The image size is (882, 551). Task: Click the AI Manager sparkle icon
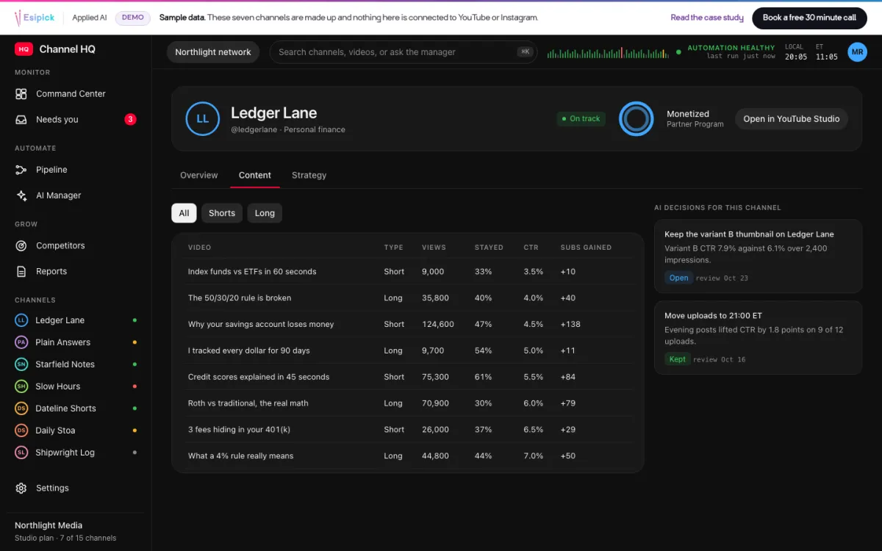coord(21,195)
